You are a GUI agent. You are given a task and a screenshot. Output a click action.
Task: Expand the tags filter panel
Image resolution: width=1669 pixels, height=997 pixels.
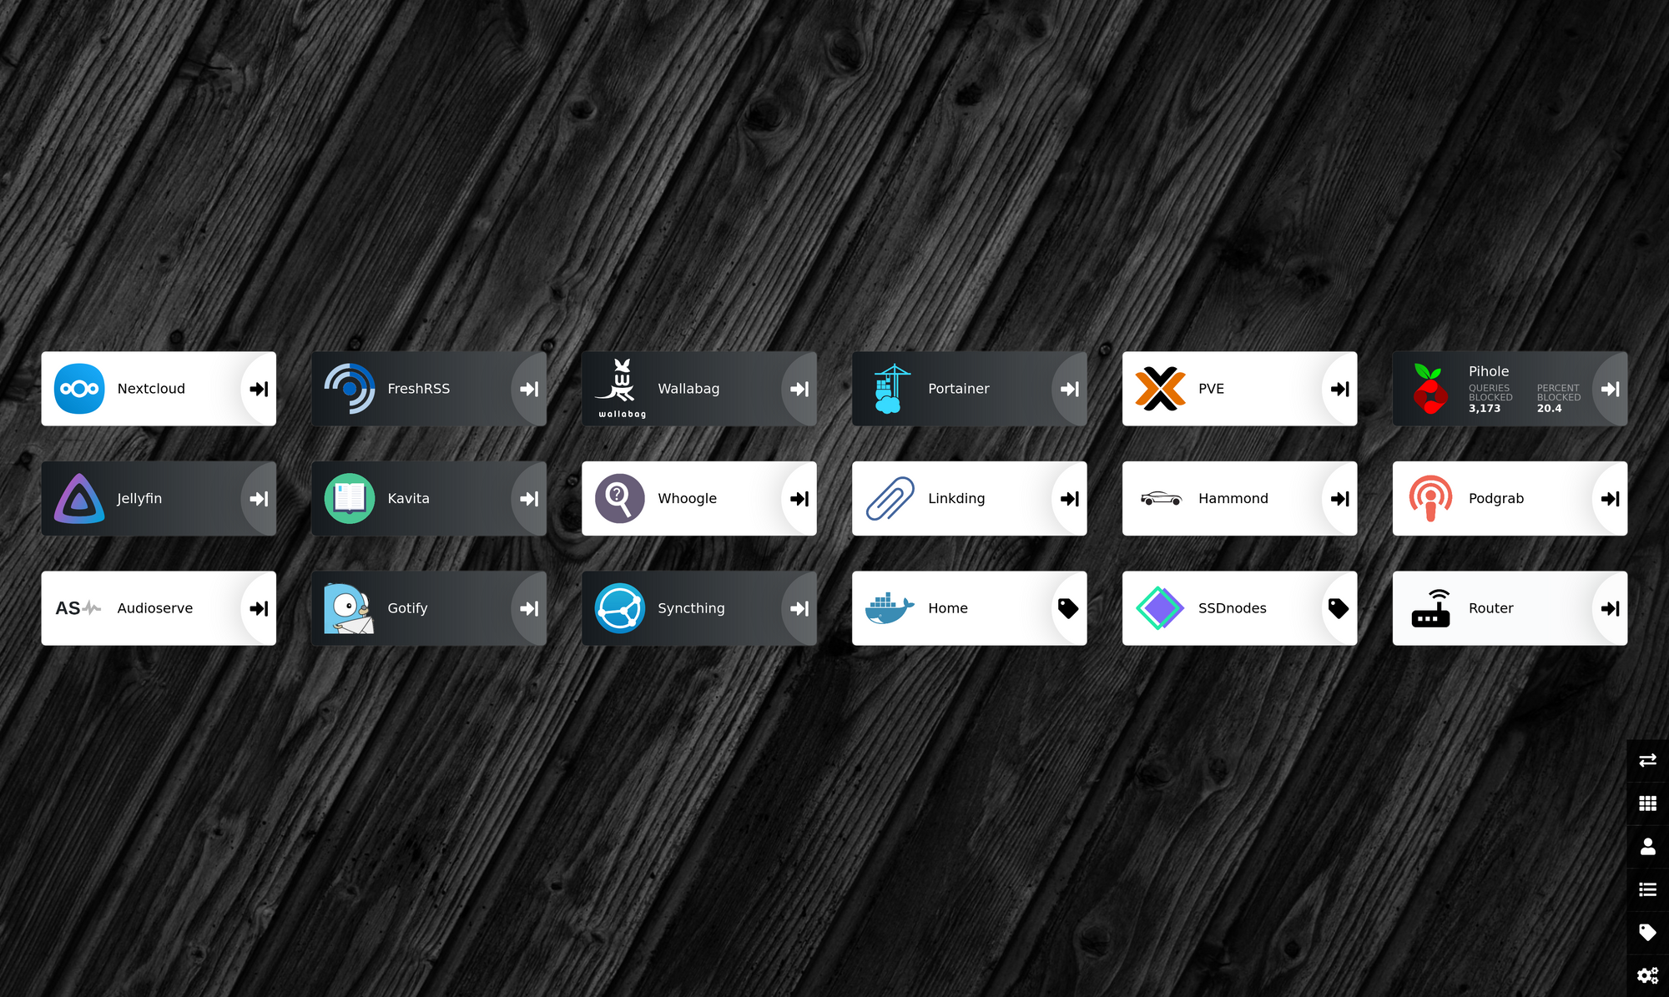pyautogui.click(x=1647, y=930)
